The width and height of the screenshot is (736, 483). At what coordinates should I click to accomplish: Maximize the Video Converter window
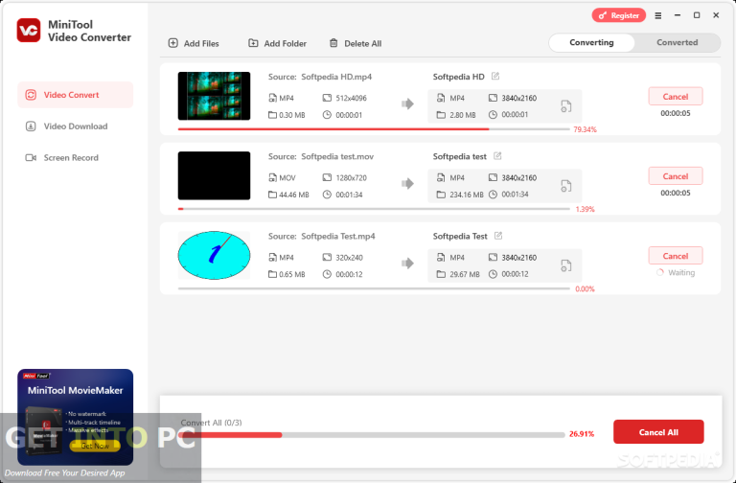coord(697,15)
